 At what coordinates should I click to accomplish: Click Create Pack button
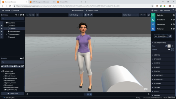(13, 94)
